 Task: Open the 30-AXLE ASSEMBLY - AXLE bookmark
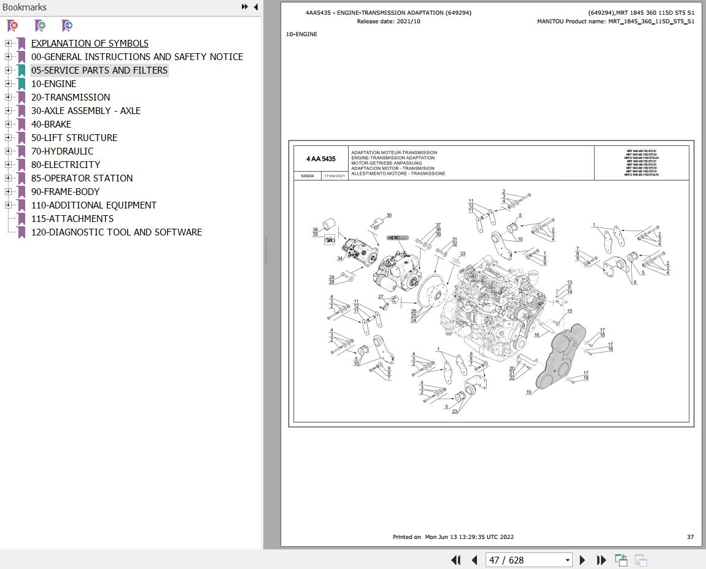(x=85, y=110)
